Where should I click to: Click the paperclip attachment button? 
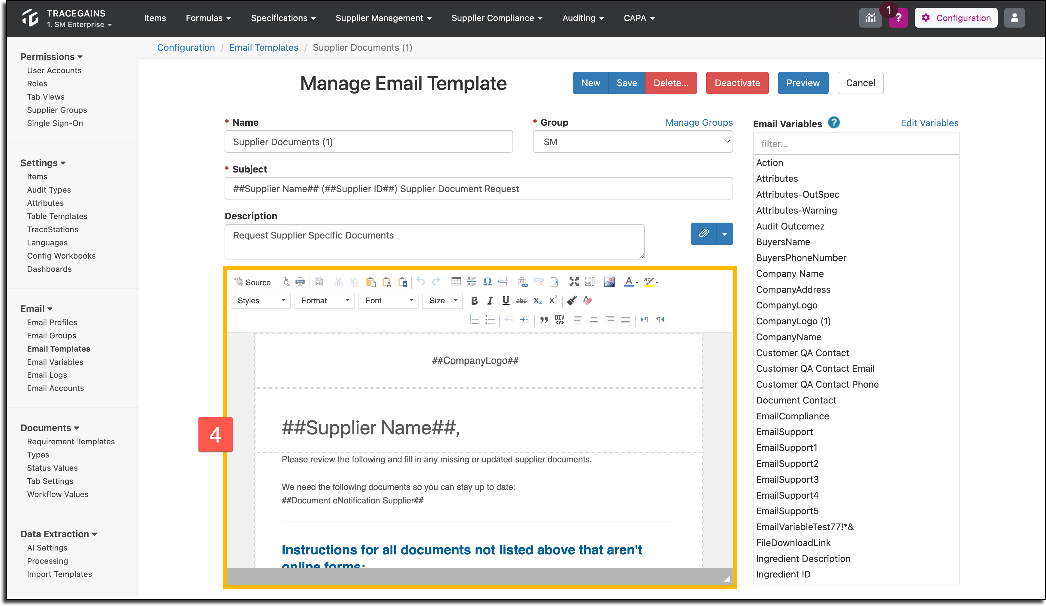(x=703, y=234)
